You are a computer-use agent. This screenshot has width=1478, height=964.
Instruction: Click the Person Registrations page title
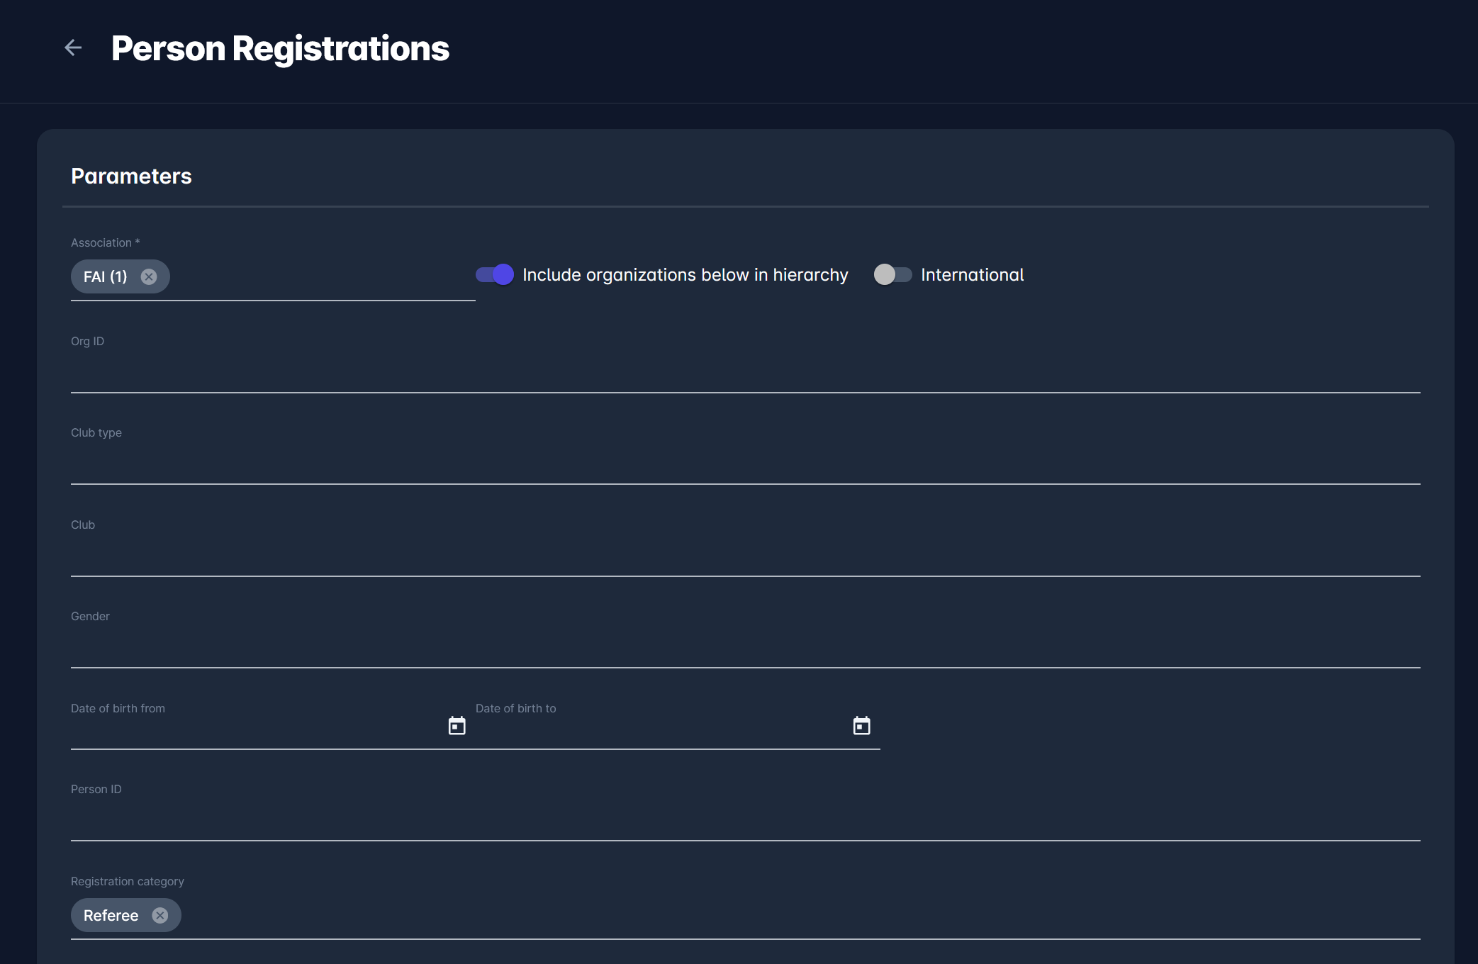tap(280, 49)
